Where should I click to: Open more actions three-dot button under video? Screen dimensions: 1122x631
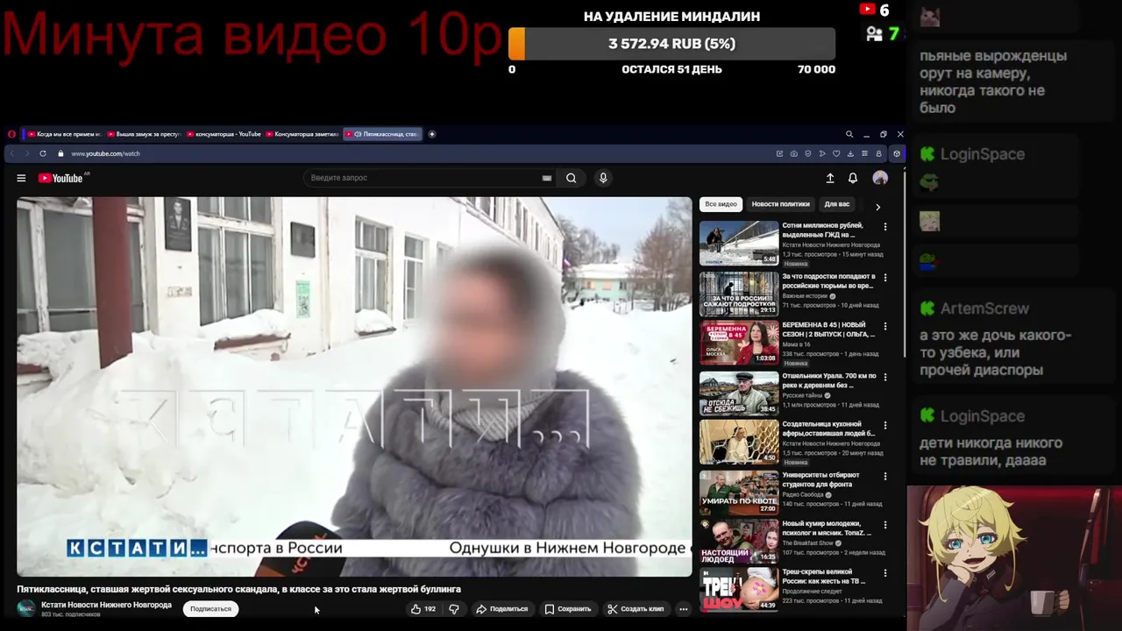pos(683,609)
